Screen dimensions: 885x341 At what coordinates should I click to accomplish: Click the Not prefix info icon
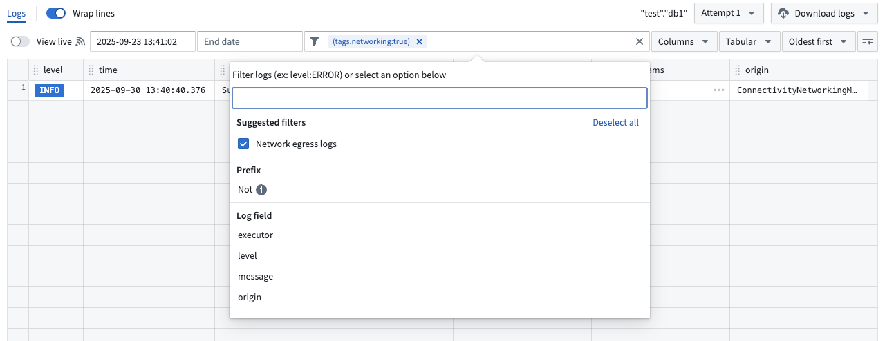coord(261,190)
